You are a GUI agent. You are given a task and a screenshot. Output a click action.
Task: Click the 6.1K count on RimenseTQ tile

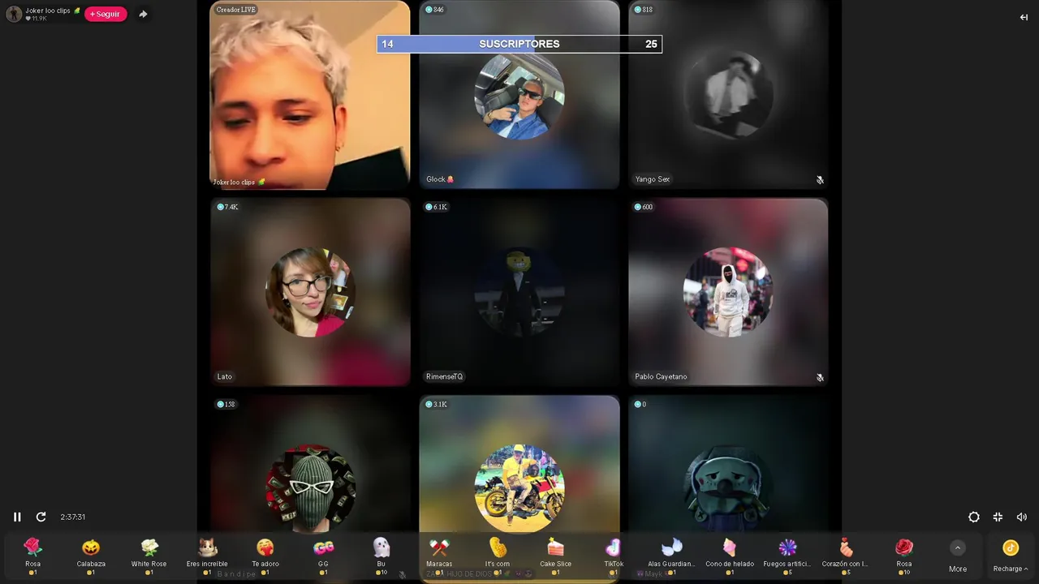click(436, 207)
